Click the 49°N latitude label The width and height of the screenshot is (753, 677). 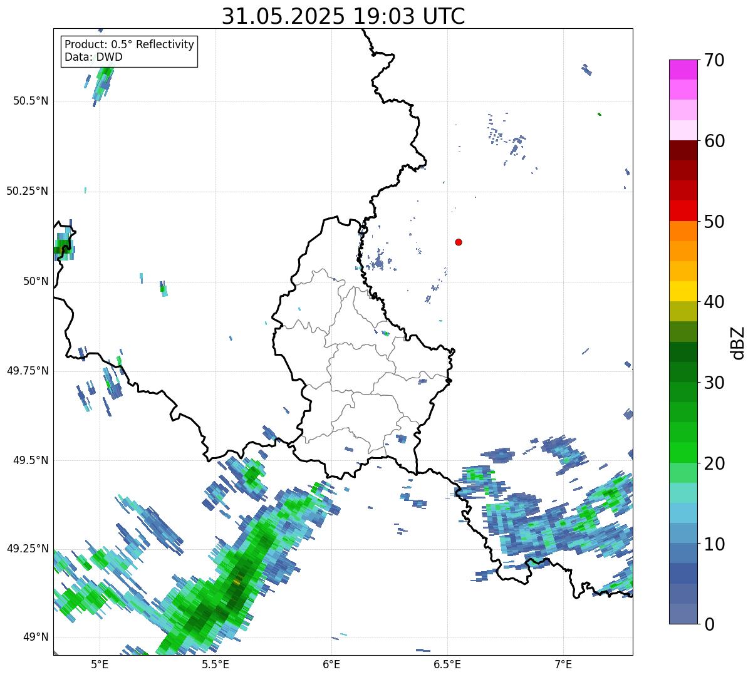36,637
